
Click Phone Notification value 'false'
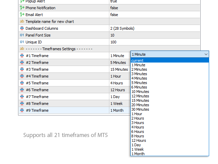pos(114,8)
